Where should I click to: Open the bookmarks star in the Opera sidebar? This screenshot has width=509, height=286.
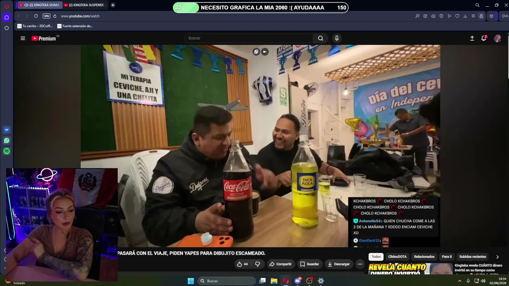6,28
